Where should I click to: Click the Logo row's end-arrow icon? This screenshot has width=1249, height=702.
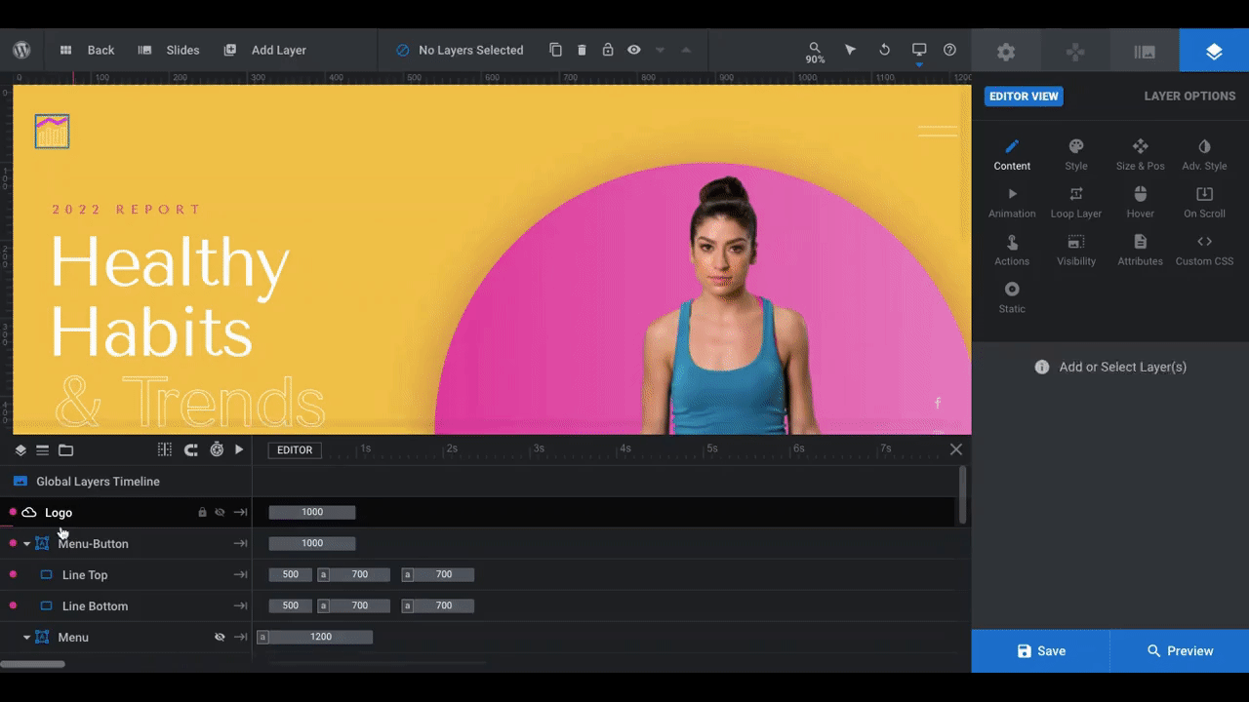(240, 513)
